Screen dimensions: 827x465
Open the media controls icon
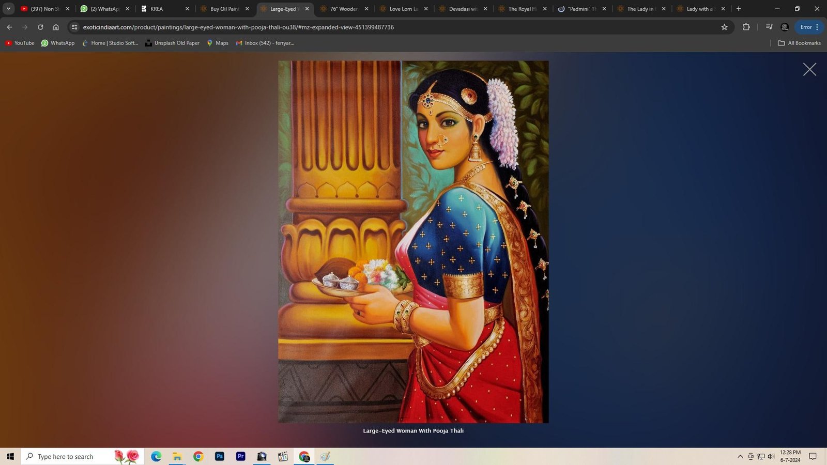769,27
